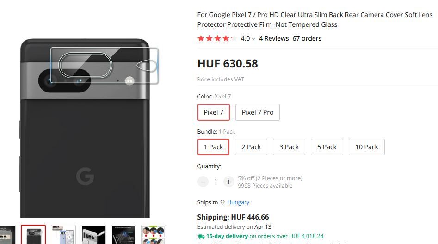Click the green delivery truck icon
The width and height of the screenshot is (438, 244).
tap(201, 236)
